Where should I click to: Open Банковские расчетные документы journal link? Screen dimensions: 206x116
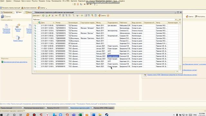click(x=15, y=62)
